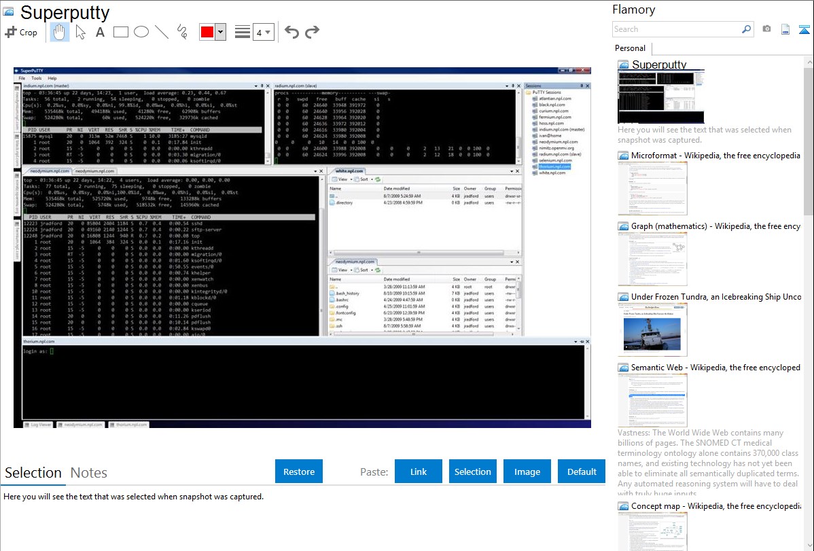
Task: Click the search magnifier icon
Action: [x=747, y=29]
